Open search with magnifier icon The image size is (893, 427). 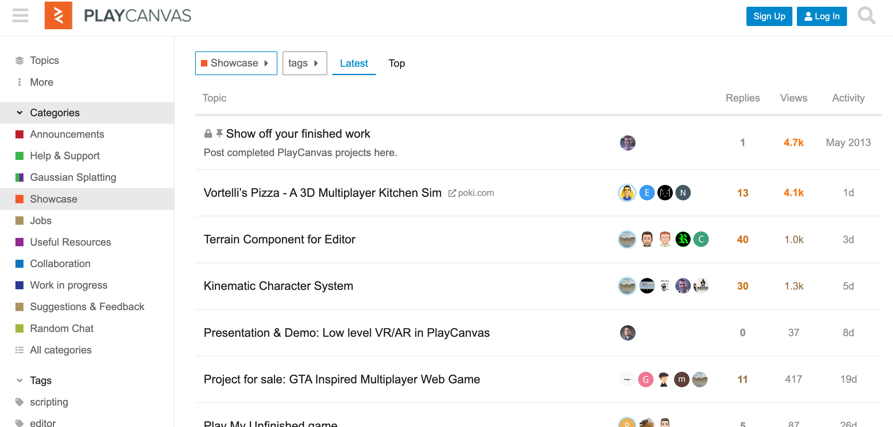(866, 16)
